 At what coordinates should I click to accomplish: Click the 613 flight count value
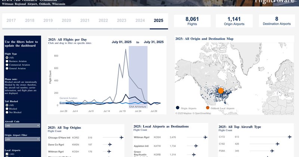237,137
